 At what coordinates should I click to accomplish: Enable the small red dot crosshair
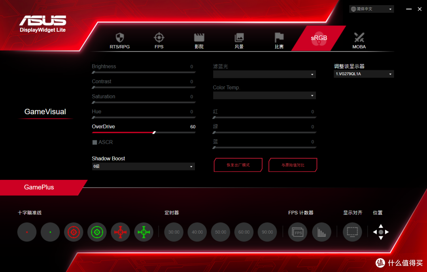coord(27,232)
